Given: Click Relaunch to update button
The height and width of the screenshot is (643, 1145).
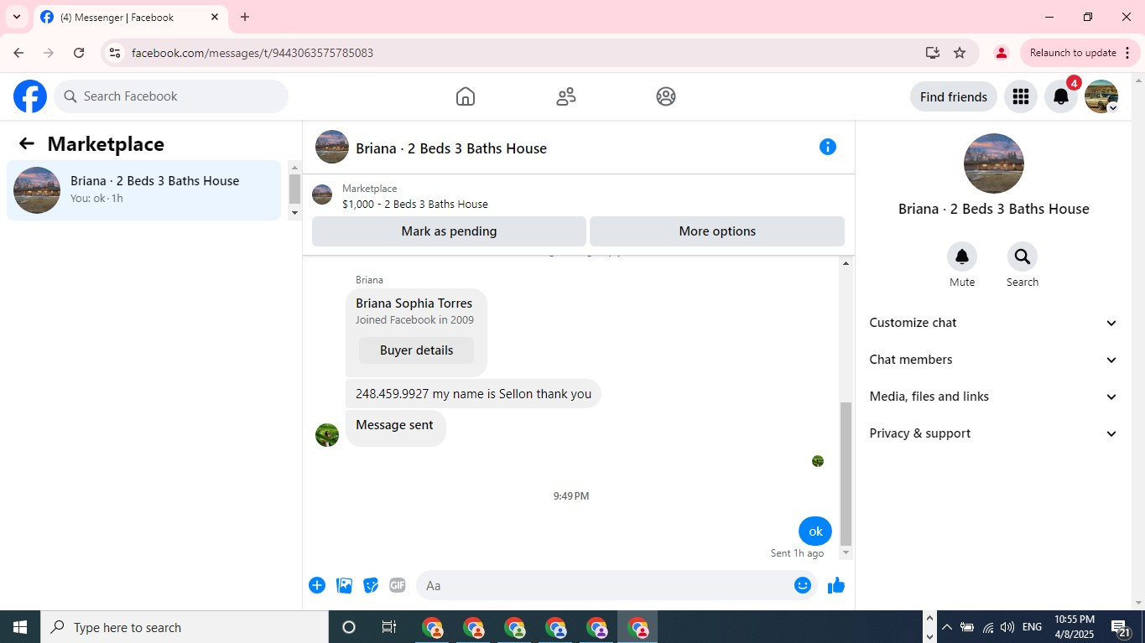Looking at the screenshot, I should pyautogui.click(x=1080, y=53).
